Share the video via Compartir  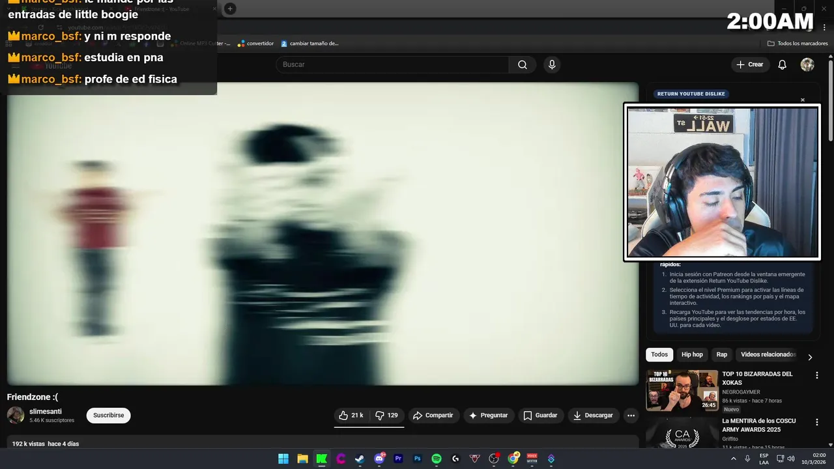point(434,416)
